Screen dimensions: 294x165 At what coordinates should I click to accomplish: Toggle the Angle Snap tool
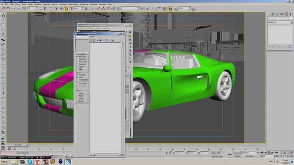pyautogui.click(x=103, y=8)
